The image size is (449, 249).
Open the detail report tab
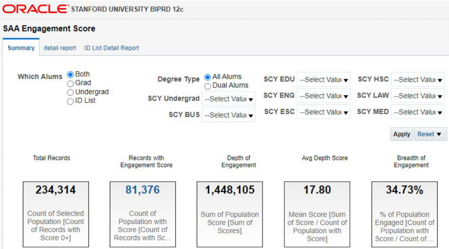click(x=60, y=48)
